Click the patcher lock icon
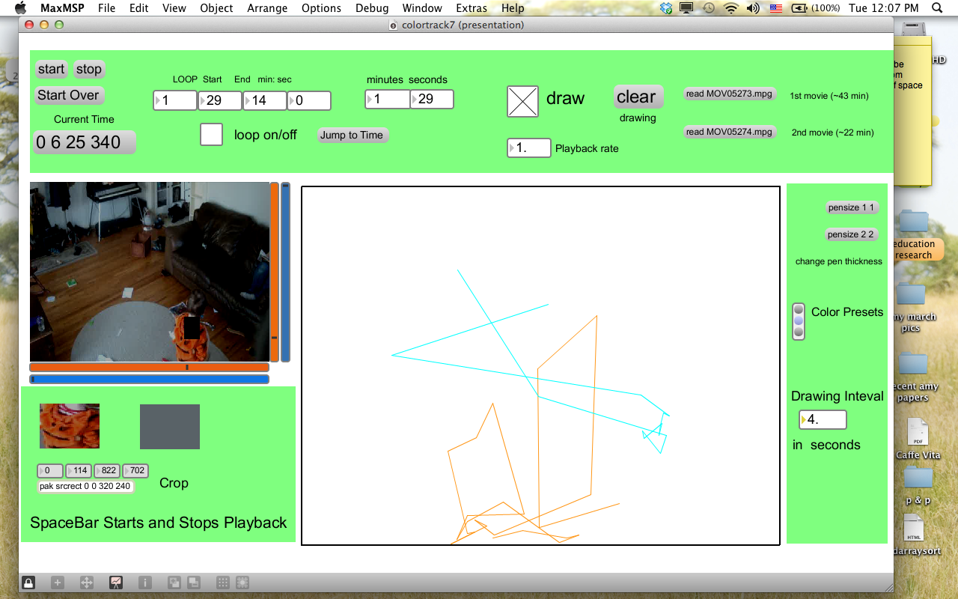 [x=28, y=583]
